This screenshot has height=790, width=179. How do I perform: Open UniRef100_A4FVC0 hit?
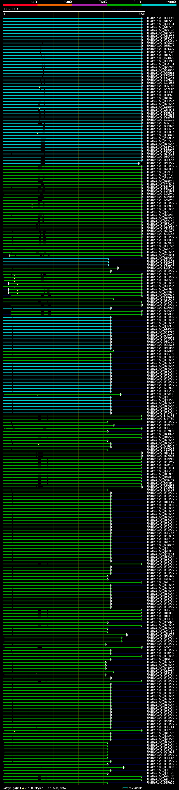160,335
